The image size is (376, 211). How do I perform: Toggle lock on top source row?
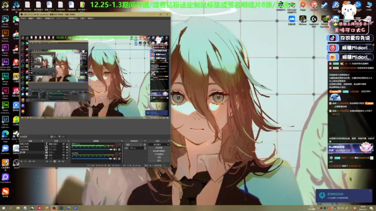[x=67, y=144]
